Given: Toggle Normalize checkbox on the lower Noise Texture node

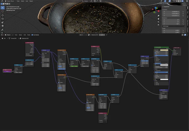Looking at the screenshot, I should pyautogui.click(x=87, y=102).
